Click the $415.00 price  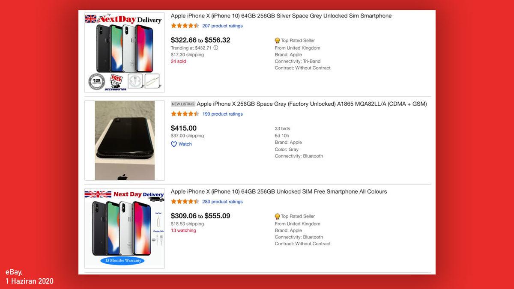(184, 128)
